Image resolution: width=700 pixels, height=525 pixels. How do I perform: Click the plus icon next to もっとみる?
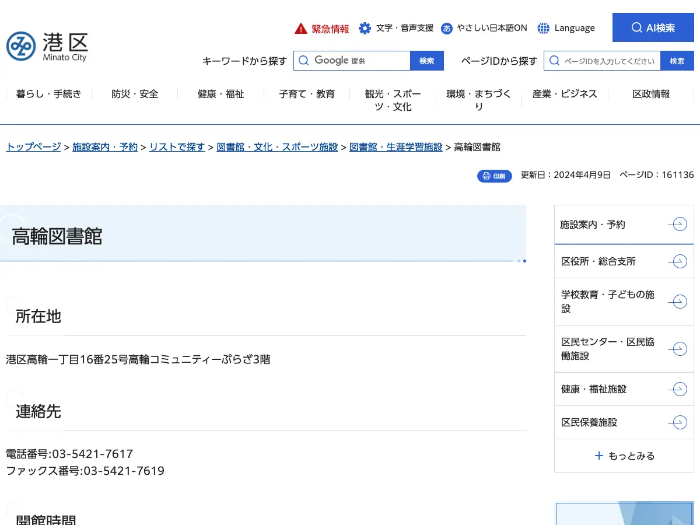598,456
